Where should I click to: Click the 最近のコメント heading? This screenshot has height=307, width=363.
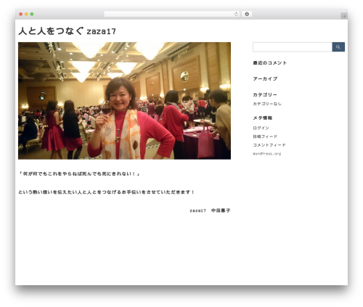coord(270,63)
